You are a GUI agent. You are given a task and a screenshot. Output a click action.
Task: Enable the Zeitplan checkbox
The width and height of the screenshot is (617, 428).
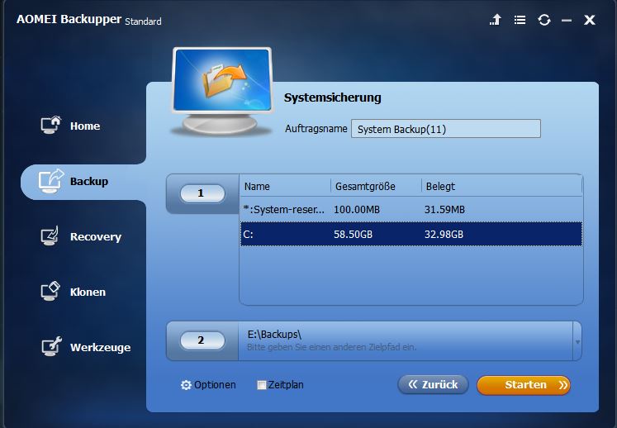(261, 385)
